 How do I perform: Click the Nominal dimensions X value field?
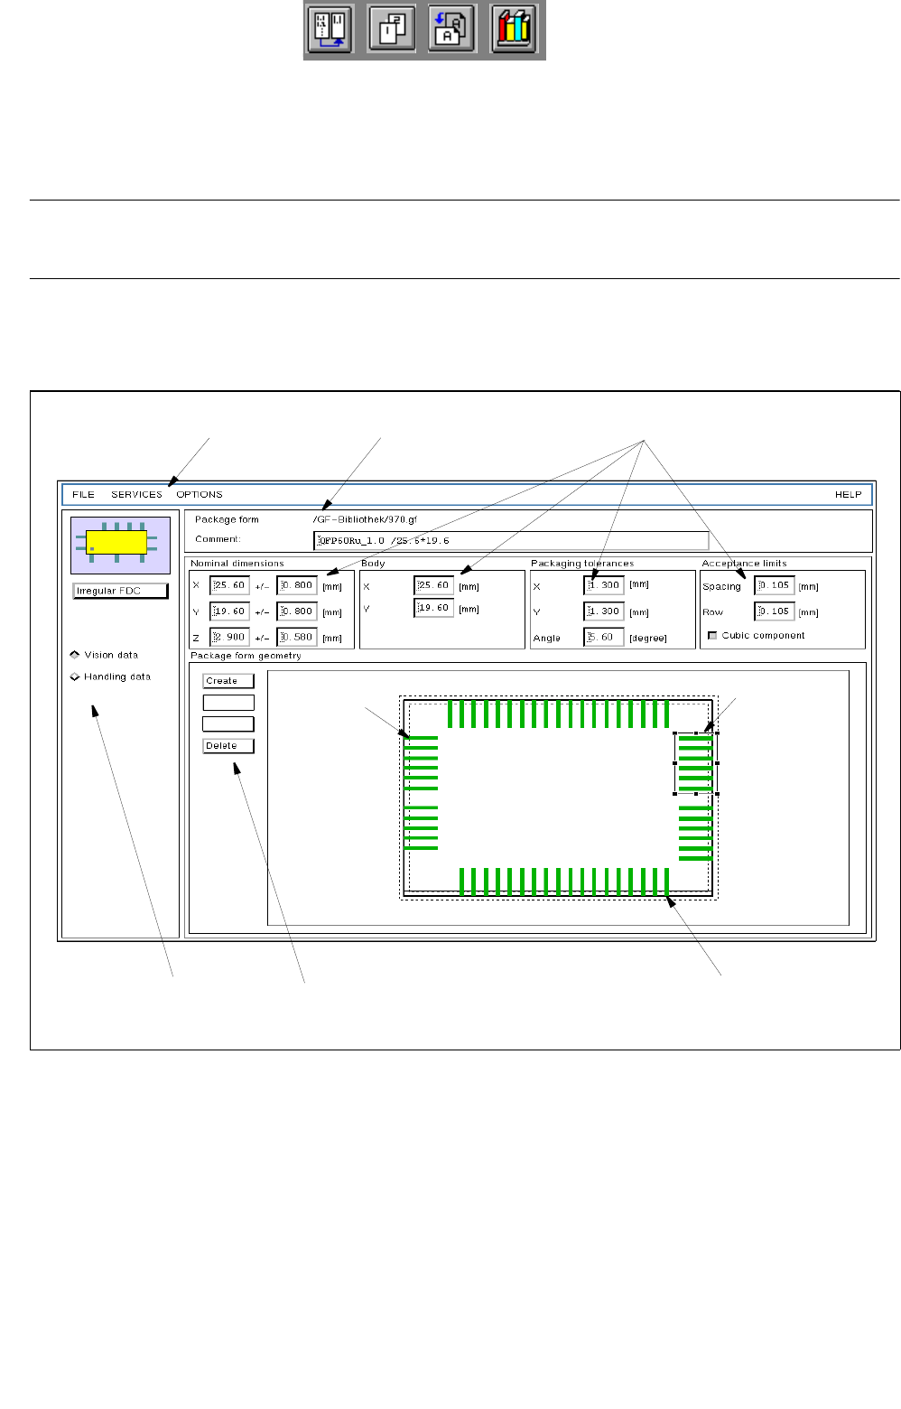pyautogui.click(x=229, y=585)
